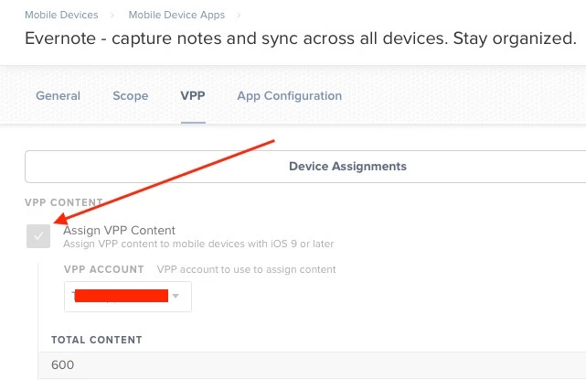This screenshot has height=380, width=586.
Task: Select the VPP tab
Action: pos(193,96)
